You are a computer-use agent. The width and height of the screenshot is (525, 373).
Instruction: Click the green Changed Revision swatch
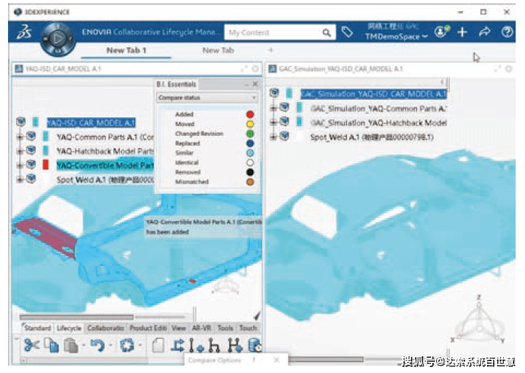click(x=250, y=134)
